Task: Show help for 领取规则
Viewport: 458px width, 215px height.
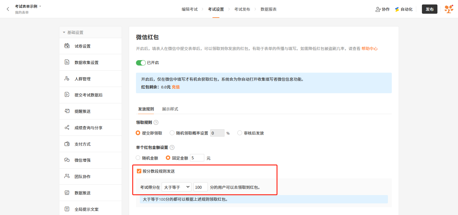Action: (156, 122)
